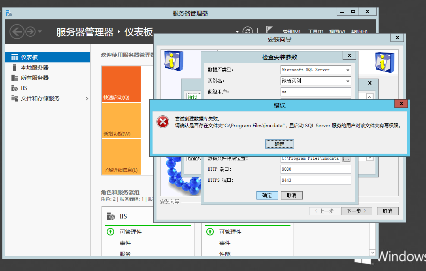Click the HTTPS 端口 field showing 8443
Image resolution: width=426 pixels, height=271 pixels.
[x=316, y=180]
